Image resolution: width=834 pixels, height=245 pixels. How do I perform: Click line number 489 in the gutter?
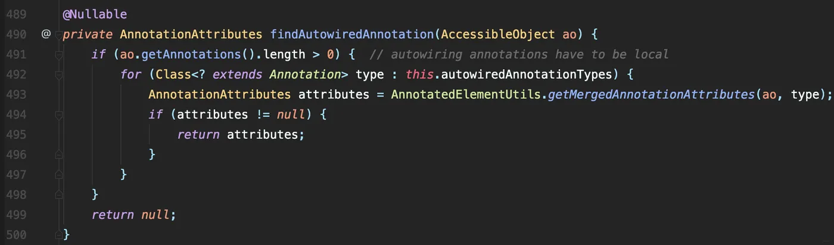point(16,14)
